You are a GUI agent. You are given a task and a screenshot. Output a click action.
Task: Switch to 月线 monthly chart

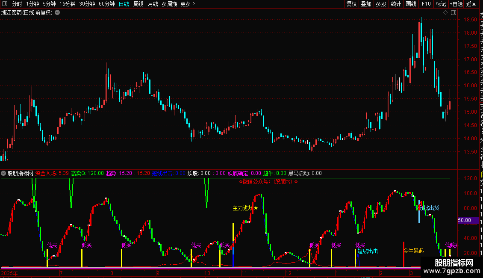coord(153,4)
